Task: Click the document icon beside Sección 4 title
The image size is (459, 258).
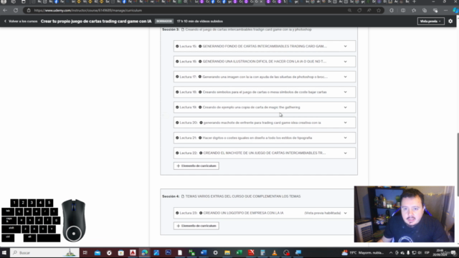Action: [x=183, y=196]
